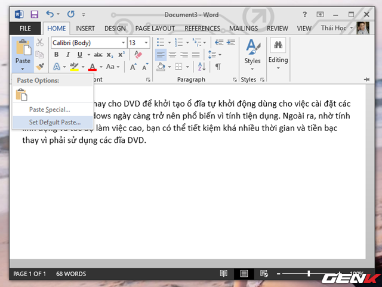Image resolution: width=382 pixels, height=287 pixels.
Task: Select the Format Painter brush
Action: (40, 66)
